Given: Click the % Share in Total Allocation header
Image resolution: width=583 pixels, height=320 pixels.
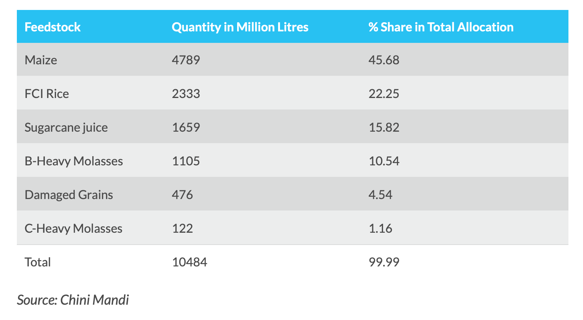Looking at the screenshot, I should pyautogui.click(x=441, y=27).
